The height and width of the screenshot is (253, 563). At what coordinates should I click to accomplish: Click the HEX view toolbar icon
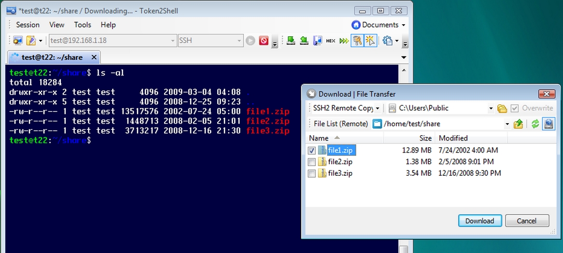click(x=331, y=41)
